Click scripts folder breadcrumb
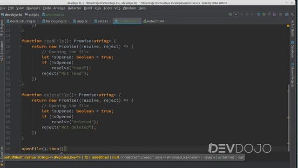The height and width of the screenshot is (168, 298). tap(32, 14)
